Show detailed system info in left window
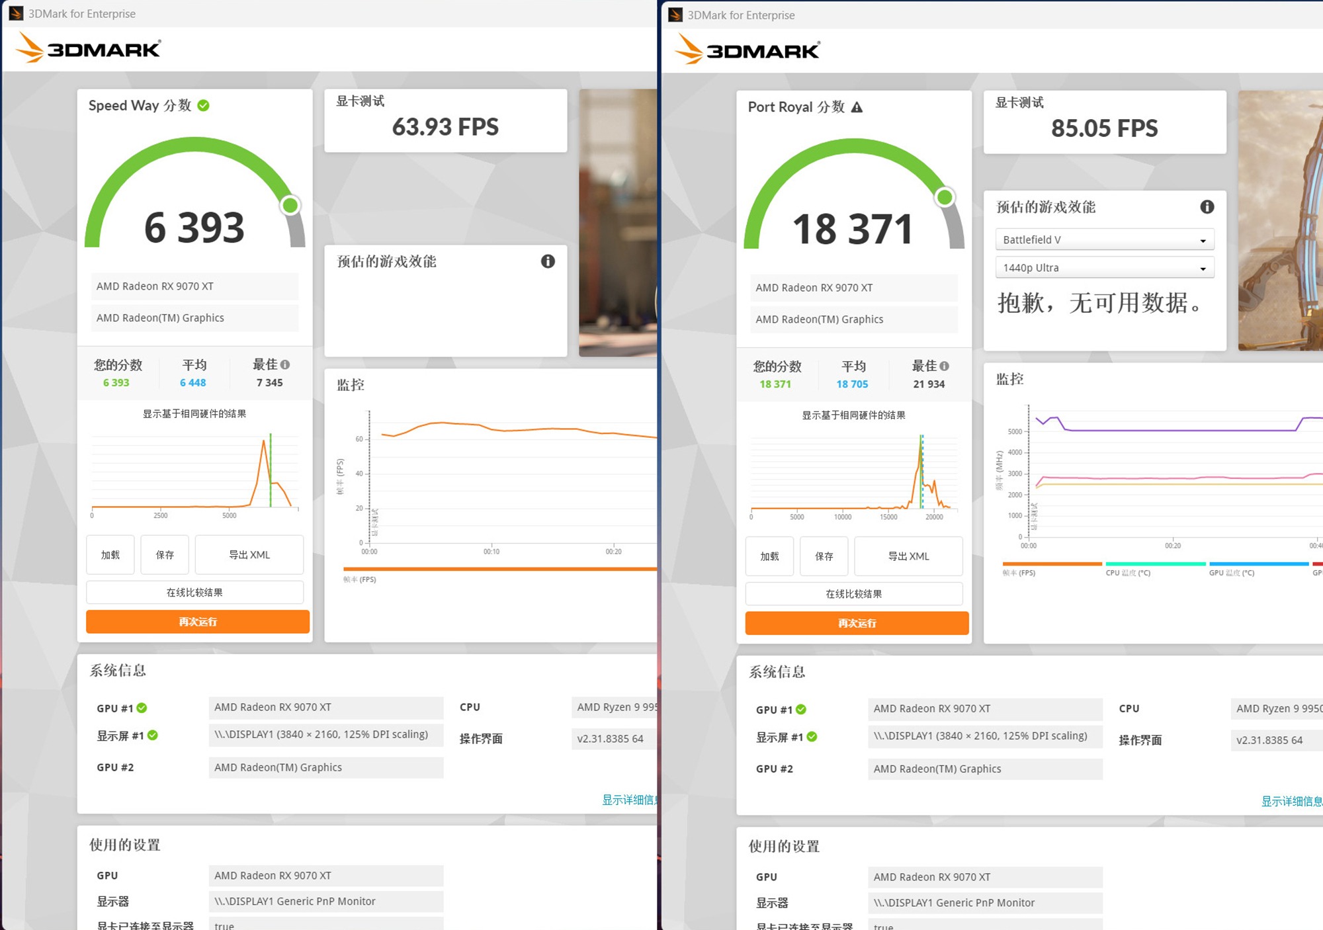Image resolution: width=1323 pixels, height=930 pixels. point(628,800)
